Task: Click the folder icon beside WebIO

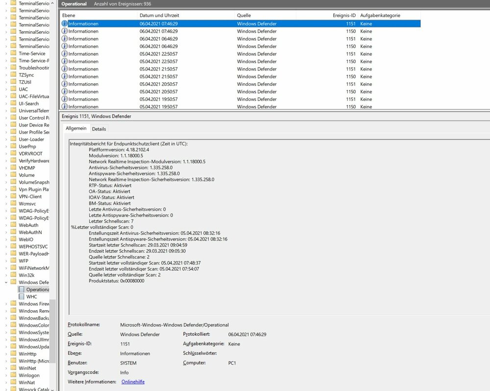Action: coord(13,239)
